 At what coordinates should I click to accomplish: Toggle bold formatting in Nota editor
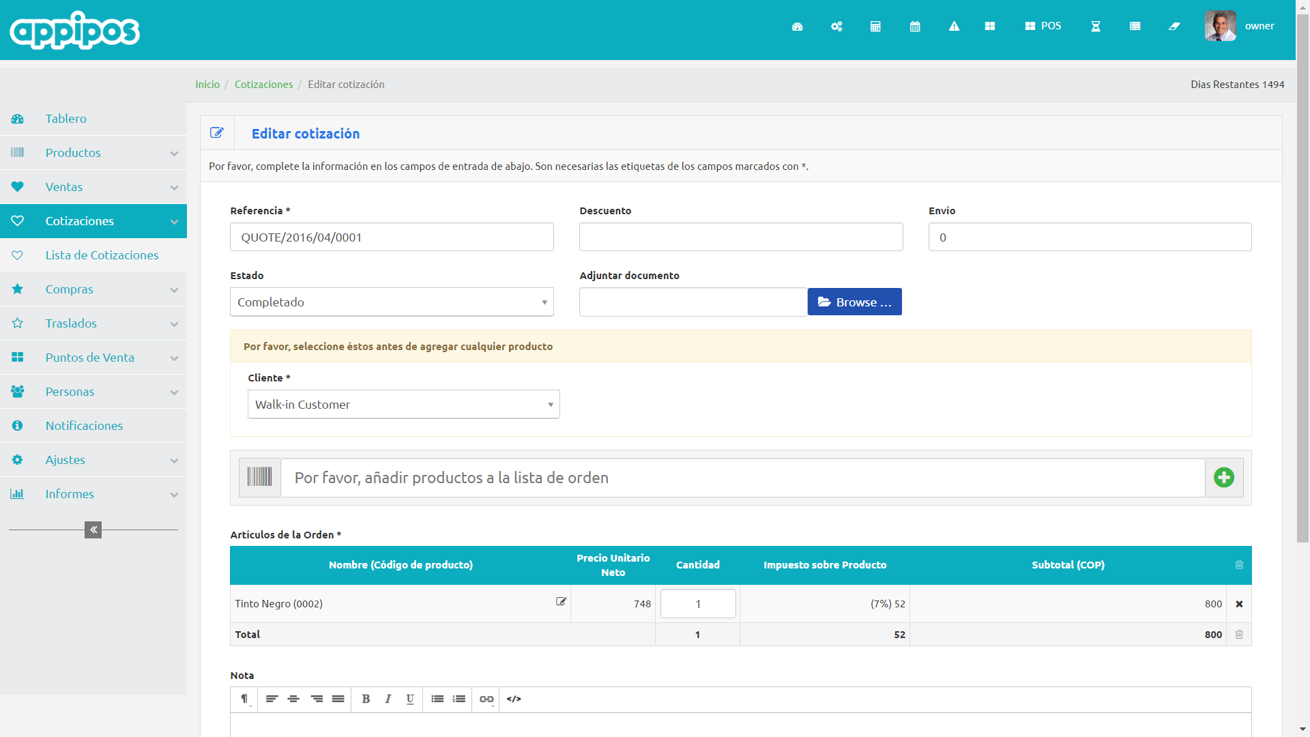(366, 699)
